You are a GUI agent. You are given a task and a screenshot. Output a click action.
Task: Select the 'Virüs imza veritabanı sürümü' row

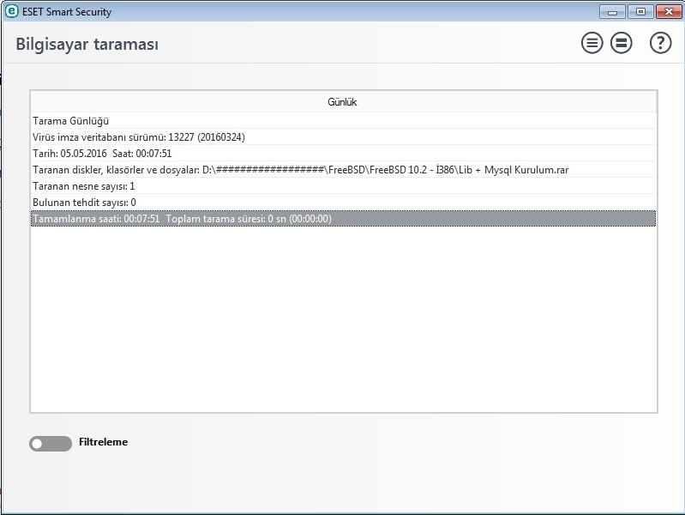click(344, 137)
